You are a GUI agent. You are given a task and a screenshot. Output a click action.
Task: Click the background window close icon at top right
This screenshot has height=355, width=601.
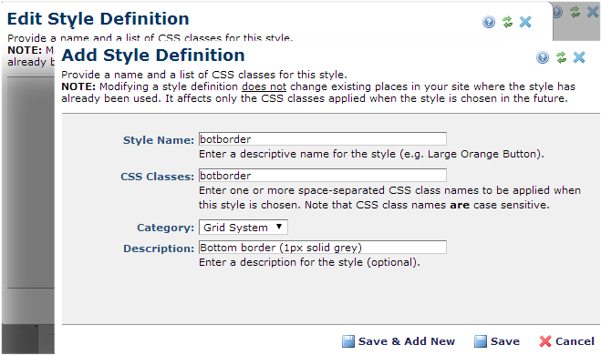click(x=593, y=12)
